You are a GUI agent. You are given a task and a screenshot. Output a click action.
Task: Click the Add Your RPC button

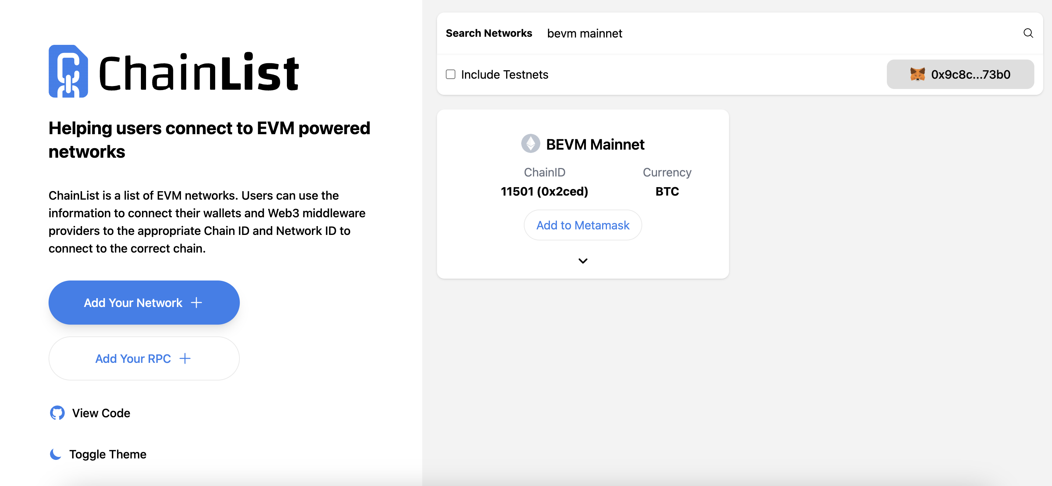click(x=144, y=358)
